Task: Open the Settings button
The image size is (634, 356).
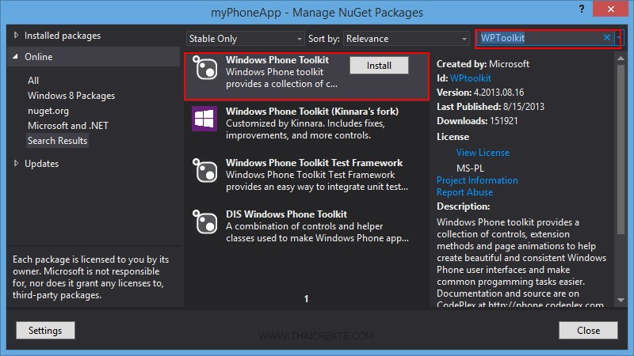Action: (45, 330)
